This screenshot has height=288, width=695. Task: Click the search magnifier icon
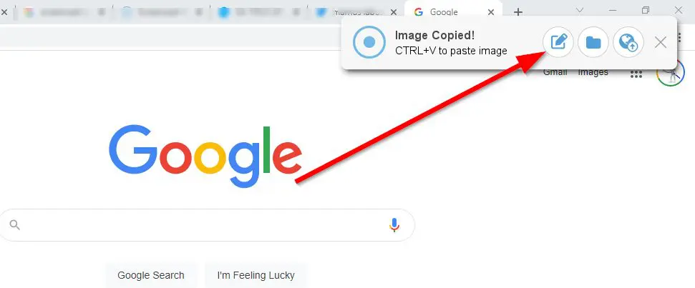tap(14, 225)
